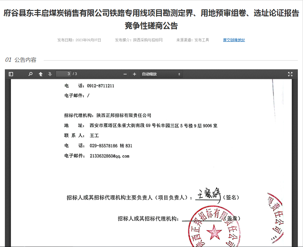Click the 招标代理机构 company name line

[x=108, y=115]
